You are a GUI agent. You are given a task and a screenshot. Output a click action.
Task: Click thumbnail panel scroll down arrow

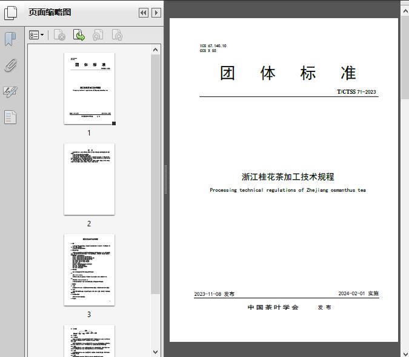(156, 352)
